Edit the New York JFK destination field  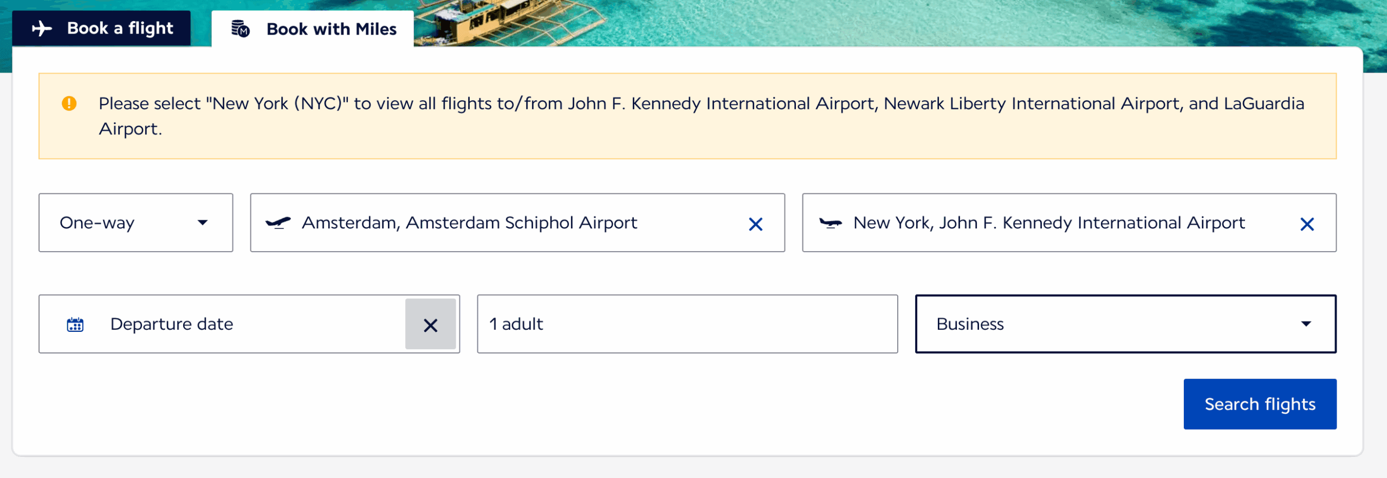pos(1048,222)
